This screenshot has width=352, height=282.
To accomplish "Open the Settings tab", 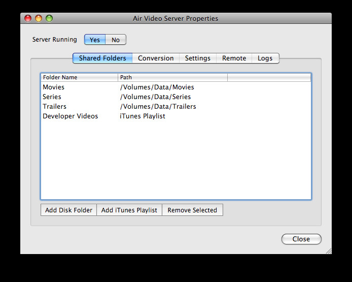I will pos(197,58).
